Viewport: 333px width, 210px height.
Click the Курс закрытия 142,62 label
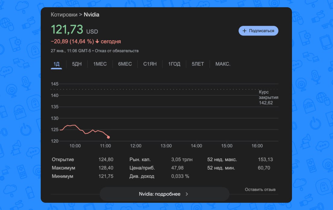(268, 97)
